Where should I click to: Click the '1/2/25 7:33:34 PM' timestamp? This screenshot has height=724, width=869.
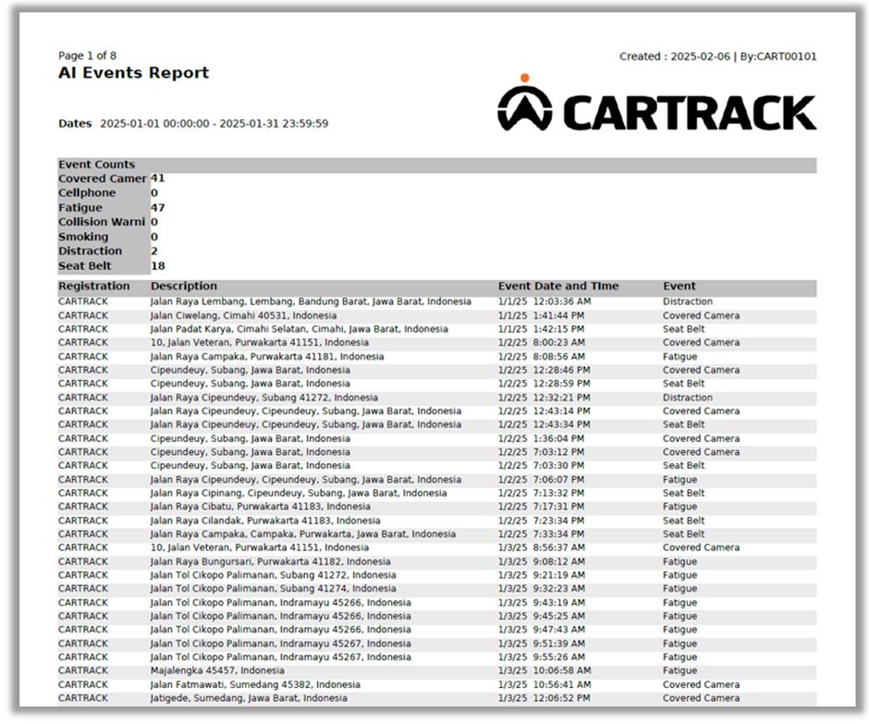coord(541,534)
